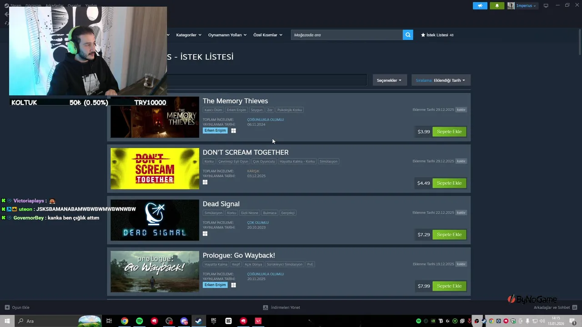Viewport: 582px width, 327px height.
Task: Select the Soygun tag
Action: coord(257,110)
